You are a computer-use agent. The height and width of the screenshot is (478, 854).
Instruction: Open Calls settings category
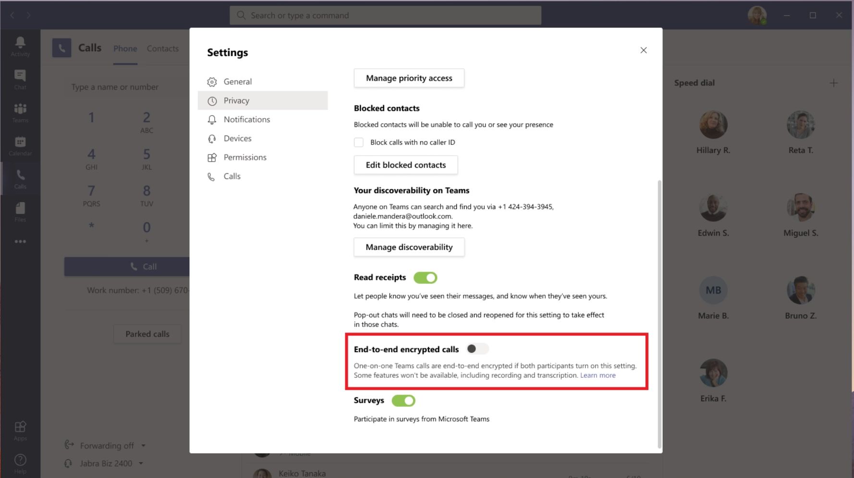(x=263, y=176)
